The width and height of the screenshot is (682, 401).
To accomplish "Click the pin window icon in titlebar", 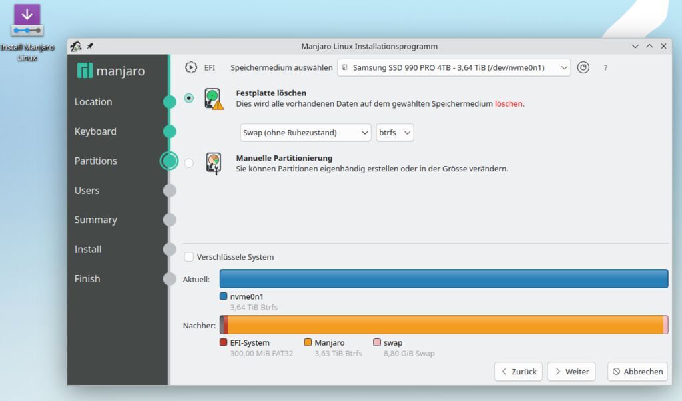I will coord(90,47).
